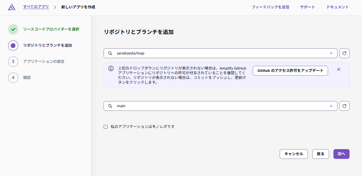Image resolution: width=362 pixels, height=176 pixels.
Task: Click the search icon in branch field
Action: [x=110, y=106]
